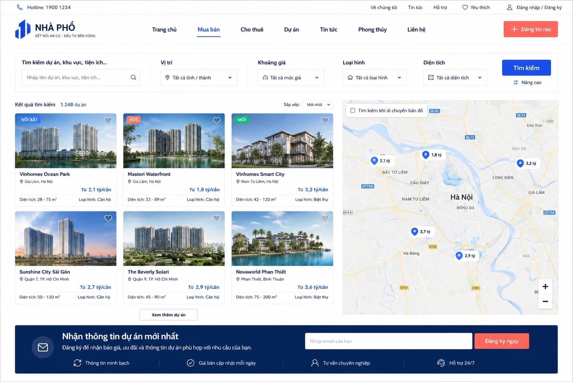Zoom out on the map

click(545, 301)
